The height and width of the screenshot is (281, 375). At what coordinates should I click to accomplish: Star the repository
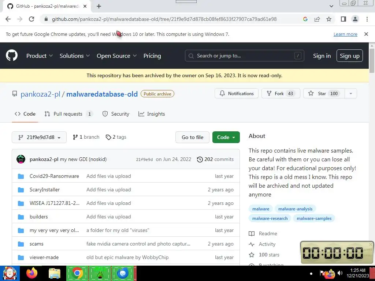point(324,93)
